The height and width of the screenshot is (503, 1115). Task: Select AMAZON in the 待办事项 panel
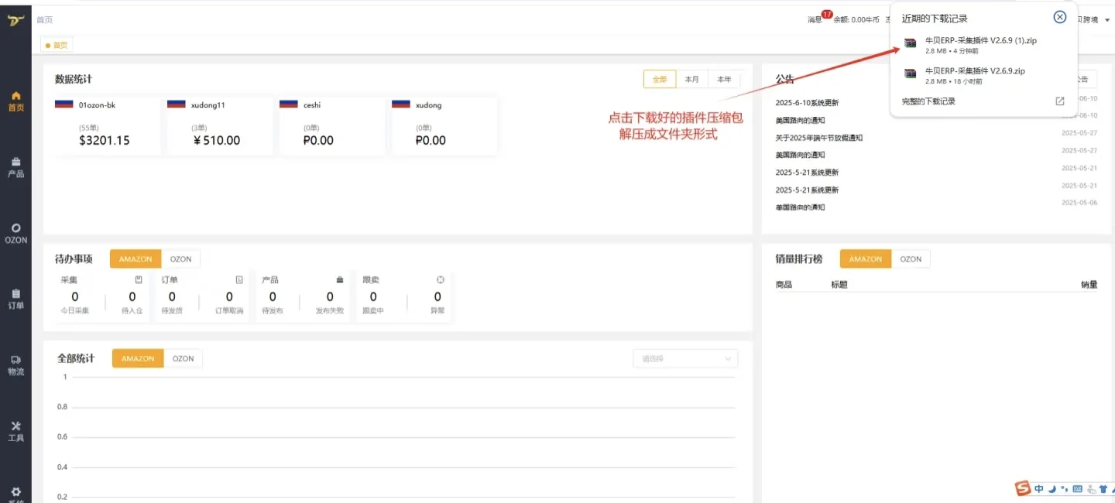point(136,259)
